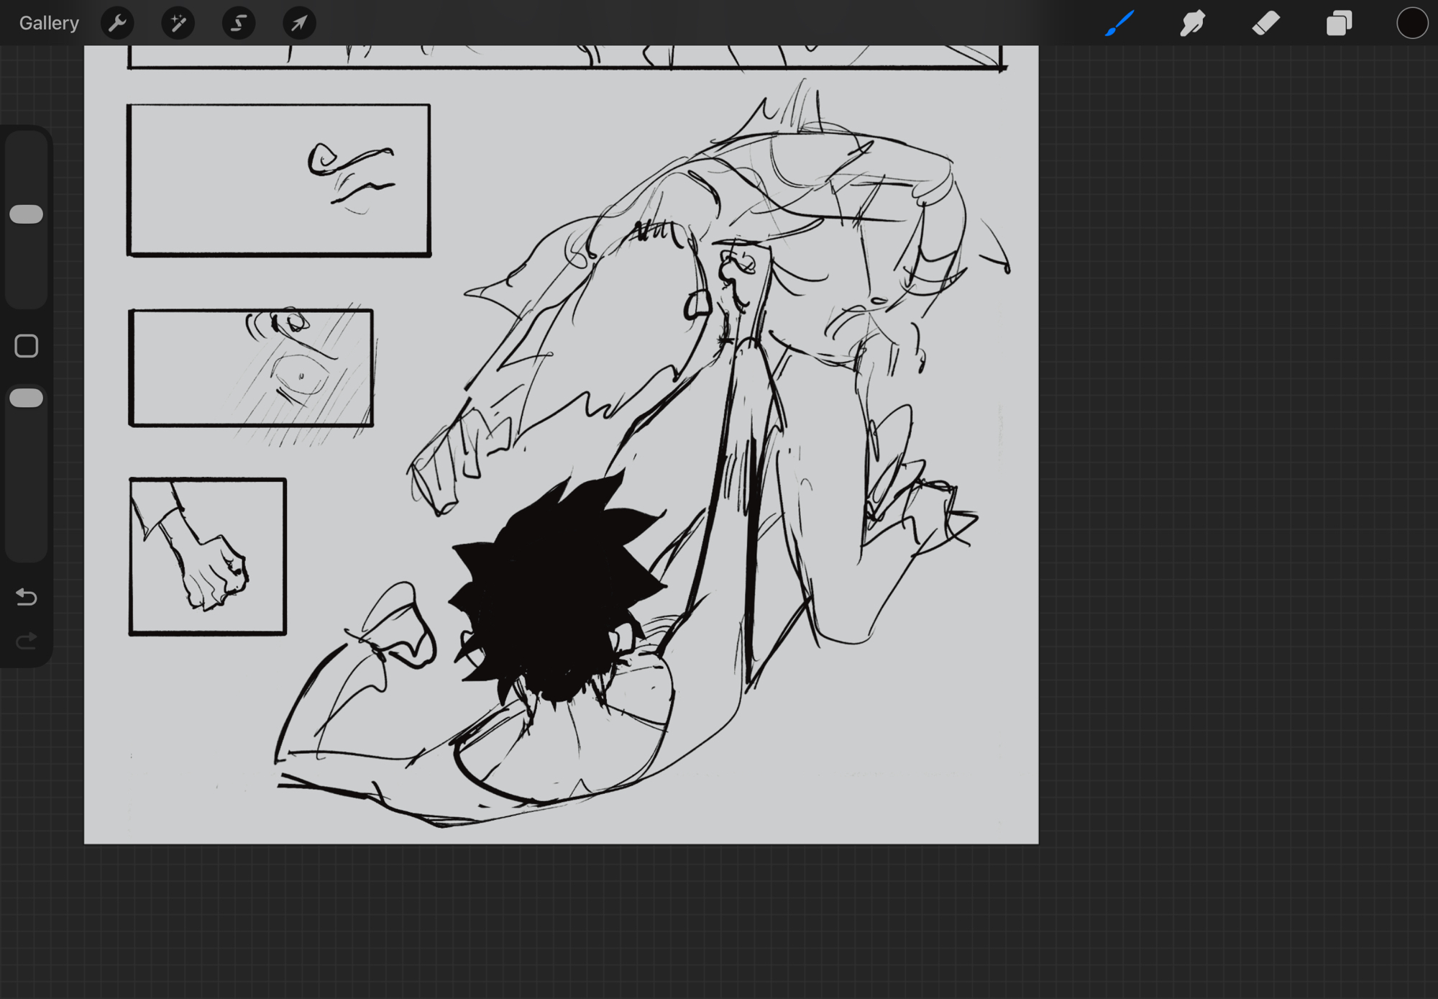Redo the last undone action
1438x999 pixels.
click(27, 641)
